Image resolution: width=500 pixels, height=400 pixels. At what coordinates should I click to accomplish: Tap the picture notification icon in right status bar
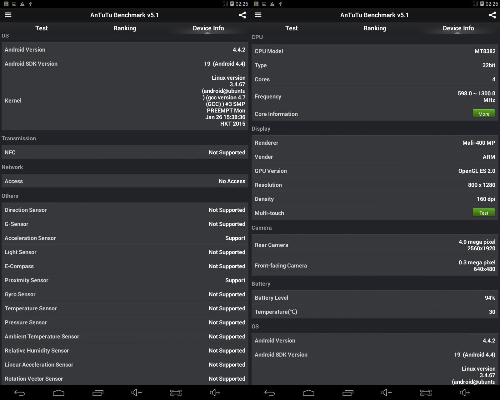(264, 4)
